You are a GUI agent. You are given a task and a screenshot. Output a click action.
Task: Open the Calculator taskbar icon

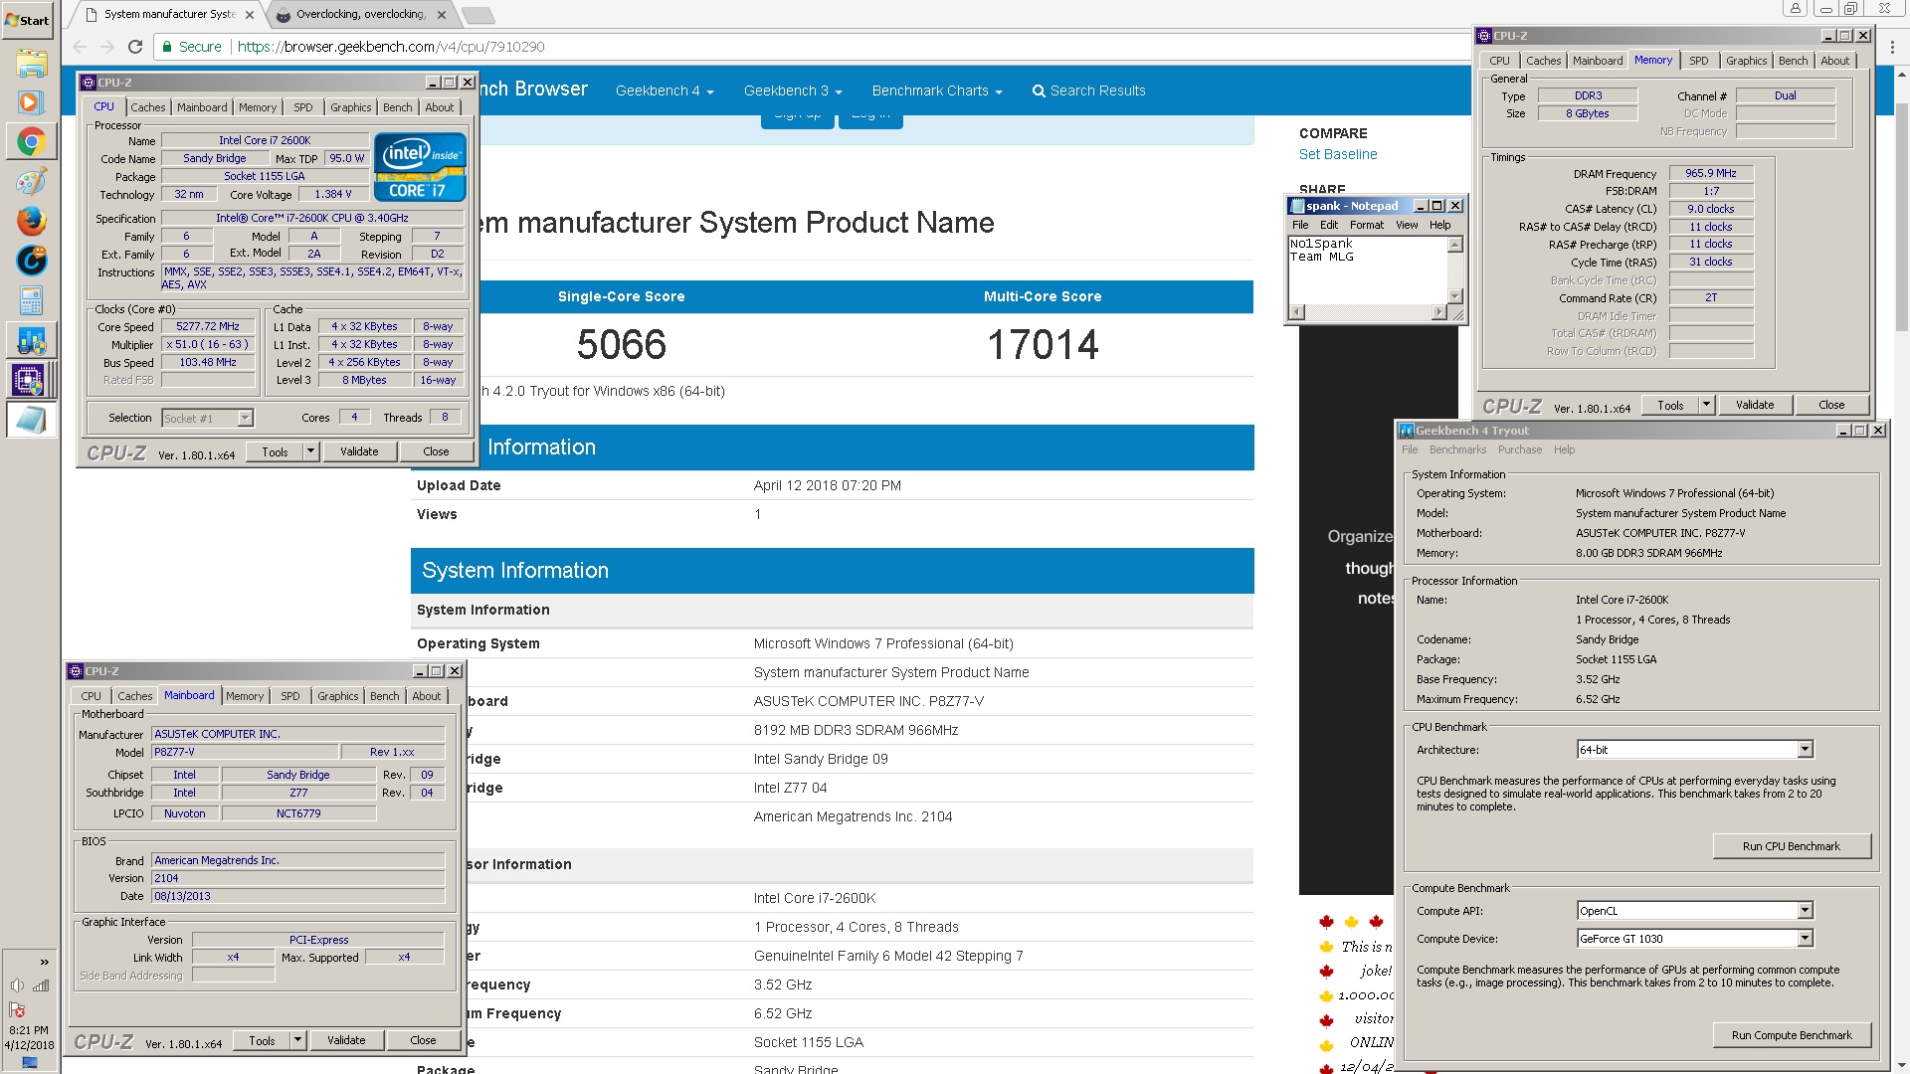pyautogui.click(x=31, y=300)
